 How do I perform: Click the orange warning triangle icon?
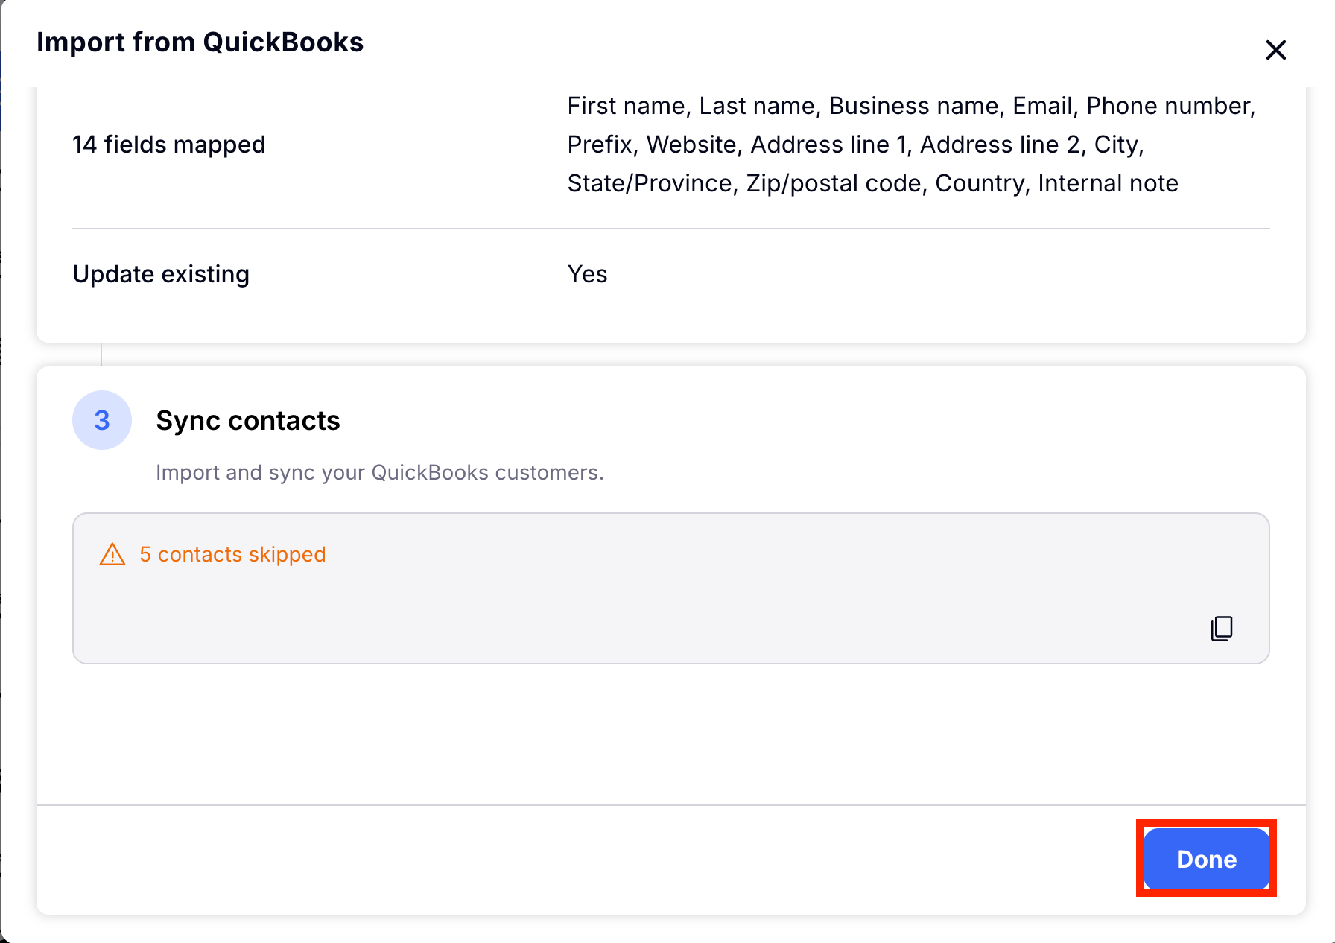[x=112, y=555]
